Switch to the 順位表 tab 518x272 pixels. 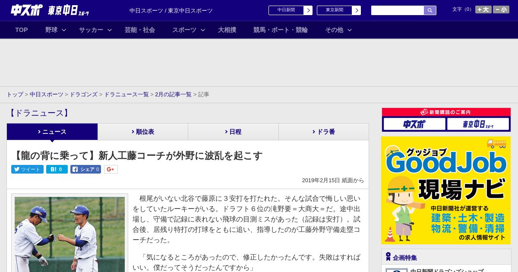coord(143,132)
